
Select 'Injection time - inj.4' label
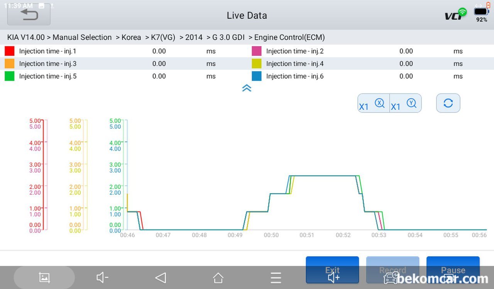tap(295, 64)
